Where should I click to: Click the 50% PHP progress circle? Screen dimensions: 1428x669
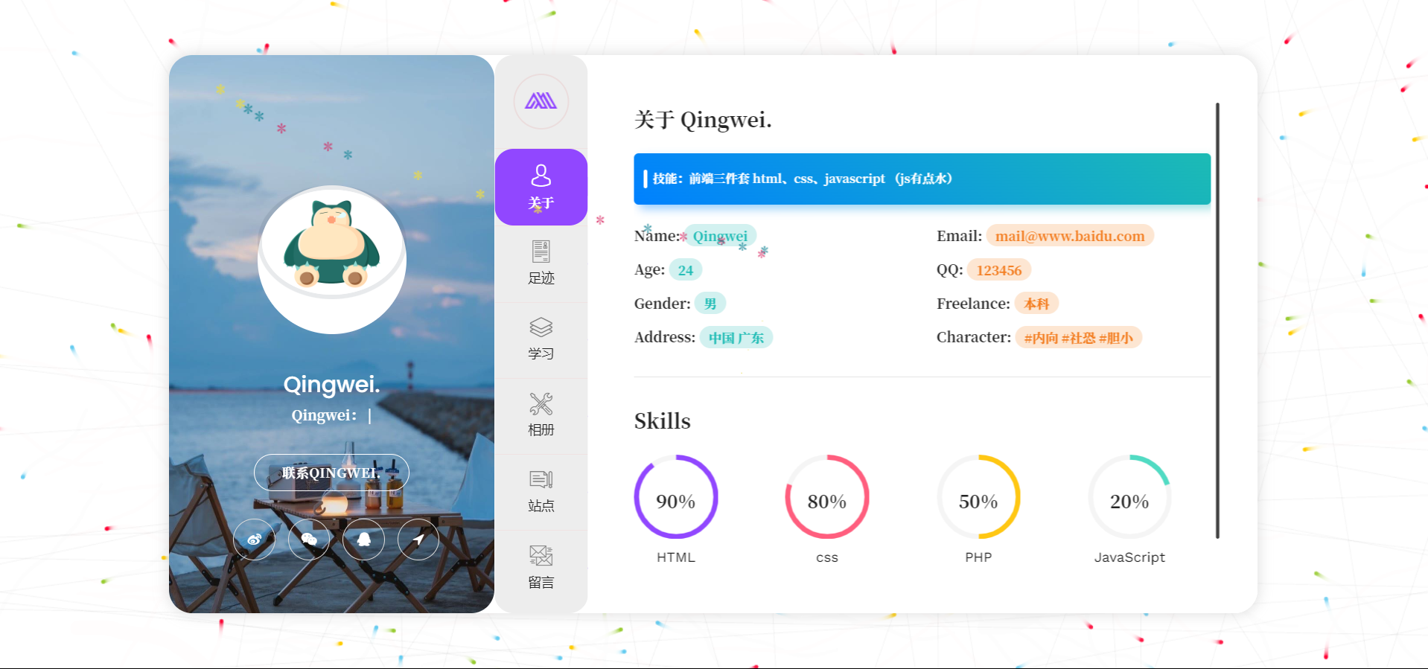click(x=978, y=496)
